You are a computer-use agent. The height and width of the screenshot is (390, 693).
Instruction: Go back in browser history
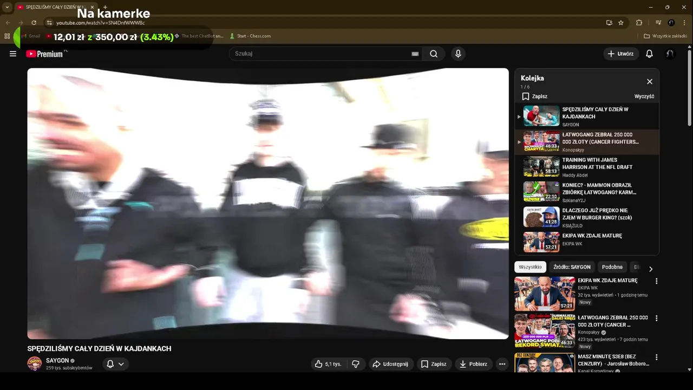(x=8, y=23)
